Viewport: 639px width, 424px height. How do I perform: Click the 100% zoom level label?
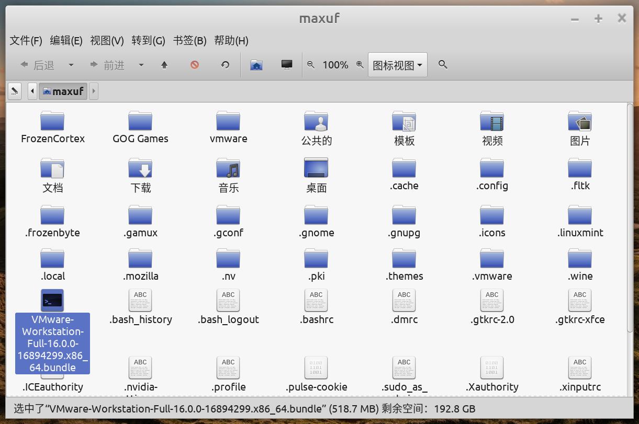coord(335,65)
